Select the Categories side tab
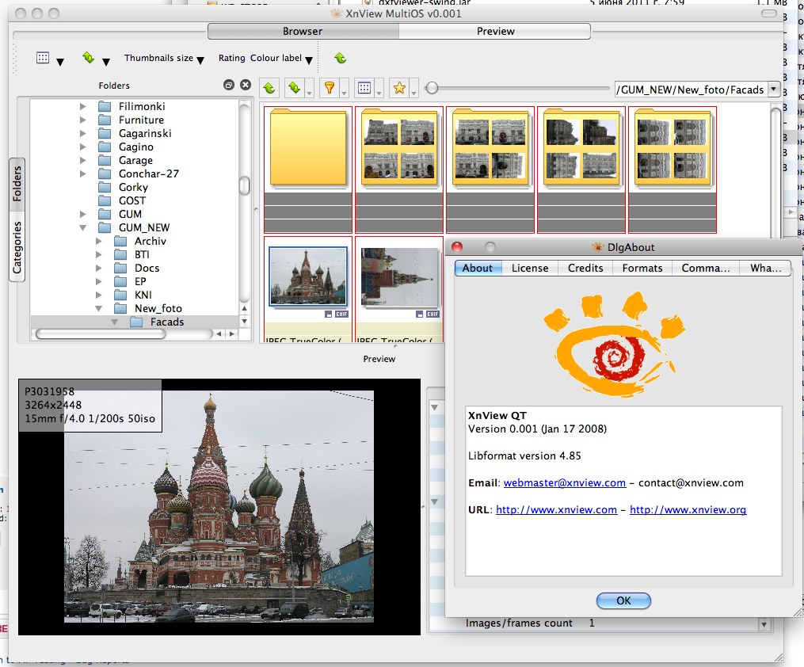 pos(17,248)
